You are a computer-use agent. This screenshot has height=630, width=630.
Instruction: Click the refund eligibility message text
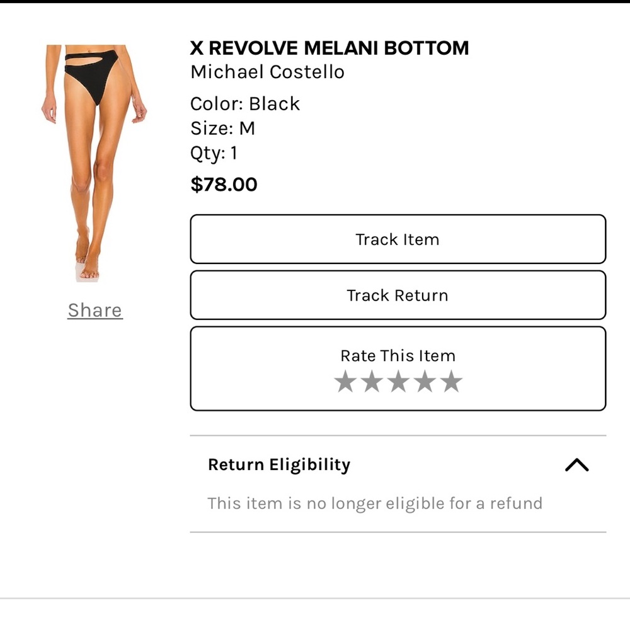click(375, 503)
